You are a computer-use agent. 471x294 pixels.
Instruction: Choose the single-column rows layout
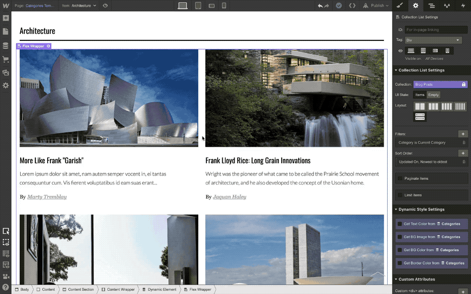click(x=420, y=117)
